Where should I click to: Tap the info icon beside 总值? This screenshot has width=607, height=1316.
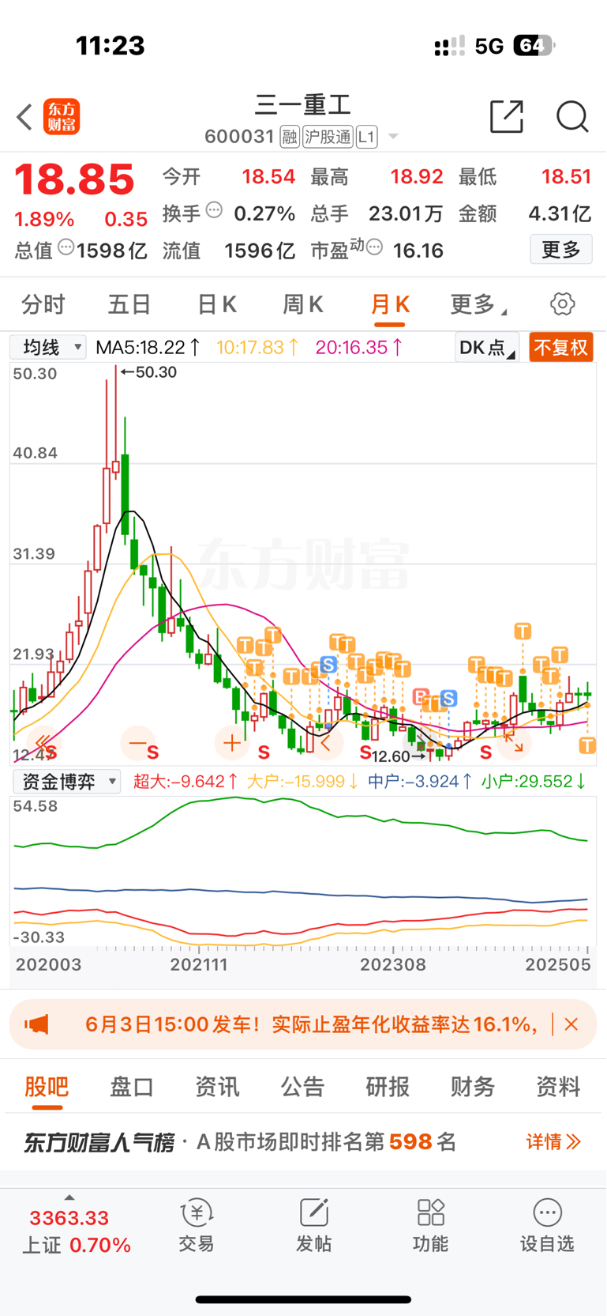[x=66, y=247]
